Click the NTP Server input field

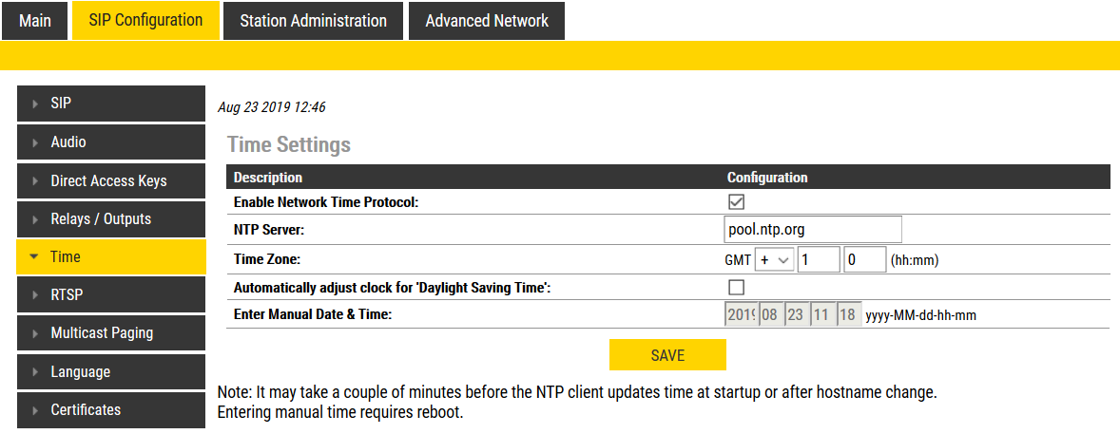812,230
